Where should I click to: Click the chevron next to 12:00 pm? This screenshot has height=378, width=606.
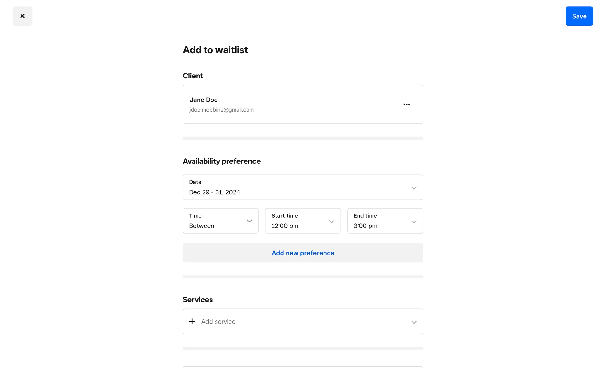[x=331, y=222]
